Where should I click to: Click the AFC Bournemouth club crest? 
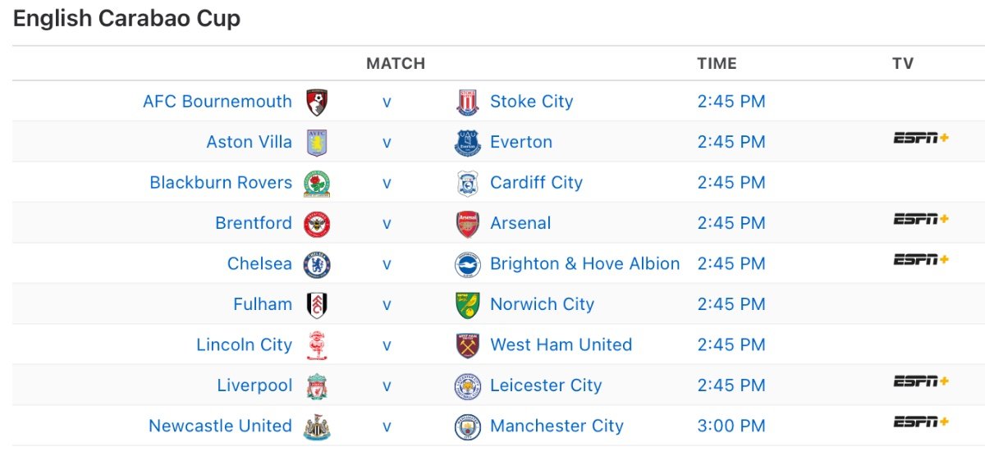tap(317, 103)
